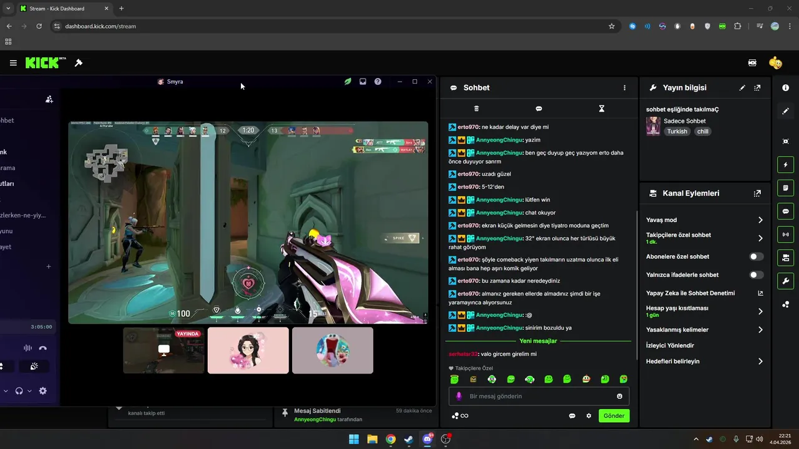This screenshot has height=449, width=799.
Task: Pop out the Yayın bilgisi panel
Action: click(x=757, y=88)
